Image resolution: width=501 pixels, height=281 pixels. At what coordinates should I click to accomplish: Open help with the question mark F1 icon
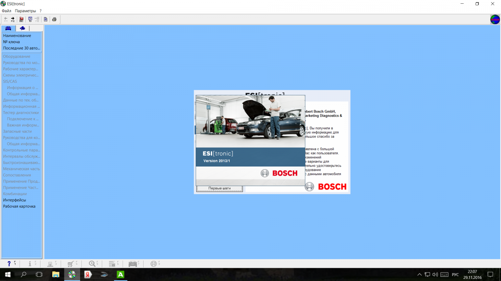coord(9,264)
